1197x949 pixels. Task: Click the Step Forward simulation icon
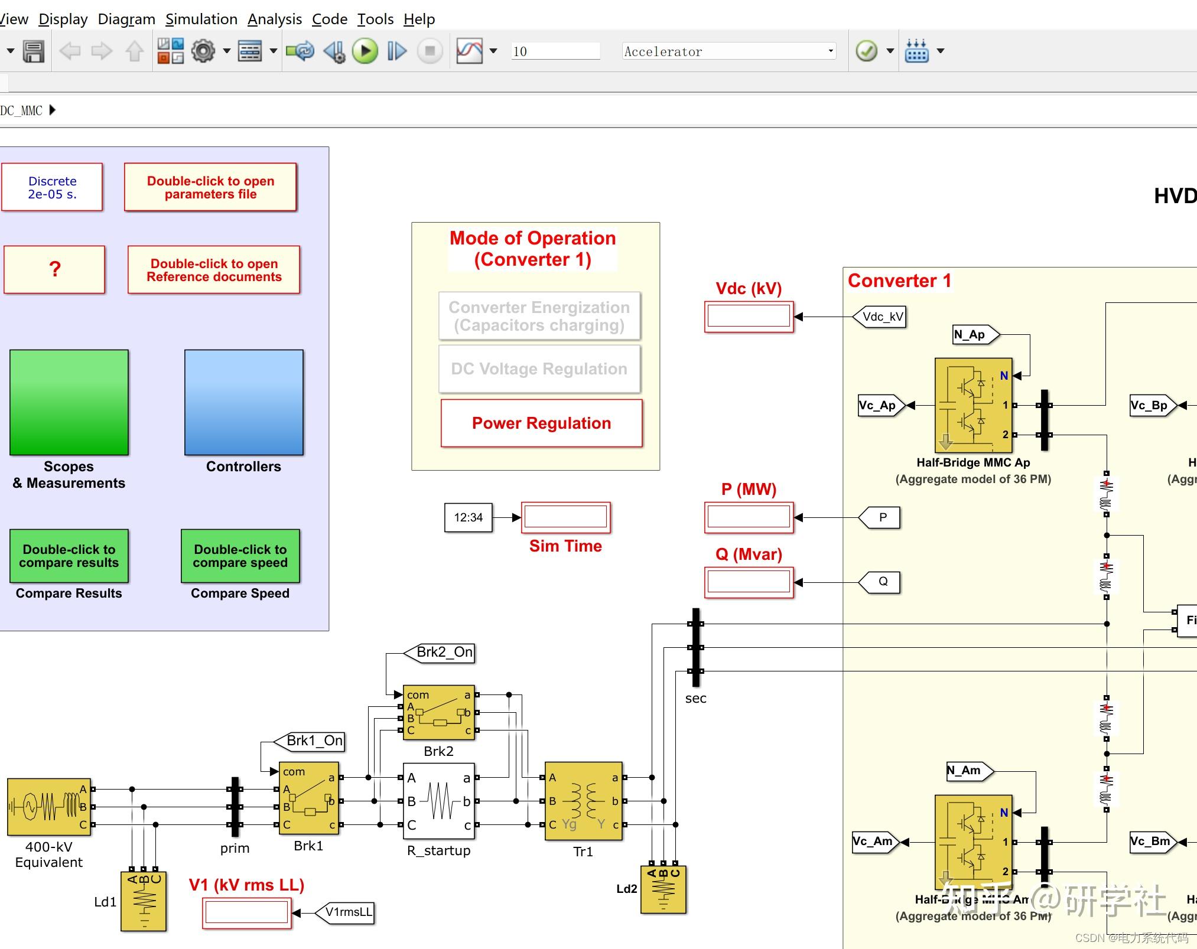(x=396, y=51)
